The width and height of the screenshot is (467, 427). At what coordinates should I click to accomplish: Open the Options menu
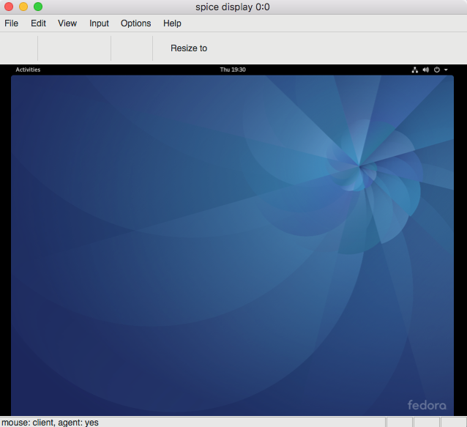pyautogui.click(x=136, y=23)
